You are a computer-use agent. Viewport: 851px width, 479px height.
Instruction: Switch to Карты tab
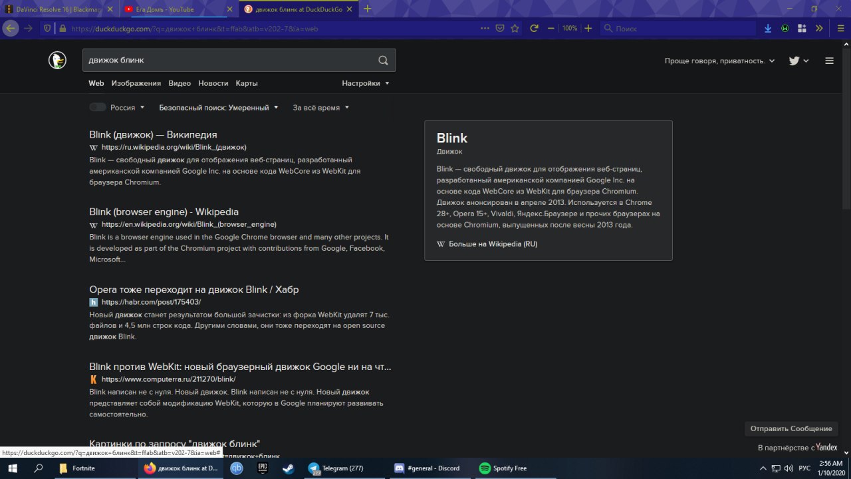[x=247, y=83]
